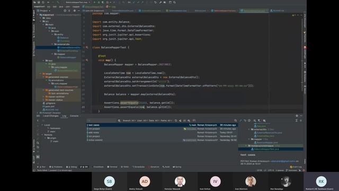
Task: Open the Terminal tool window button
Action: (112, 167)
